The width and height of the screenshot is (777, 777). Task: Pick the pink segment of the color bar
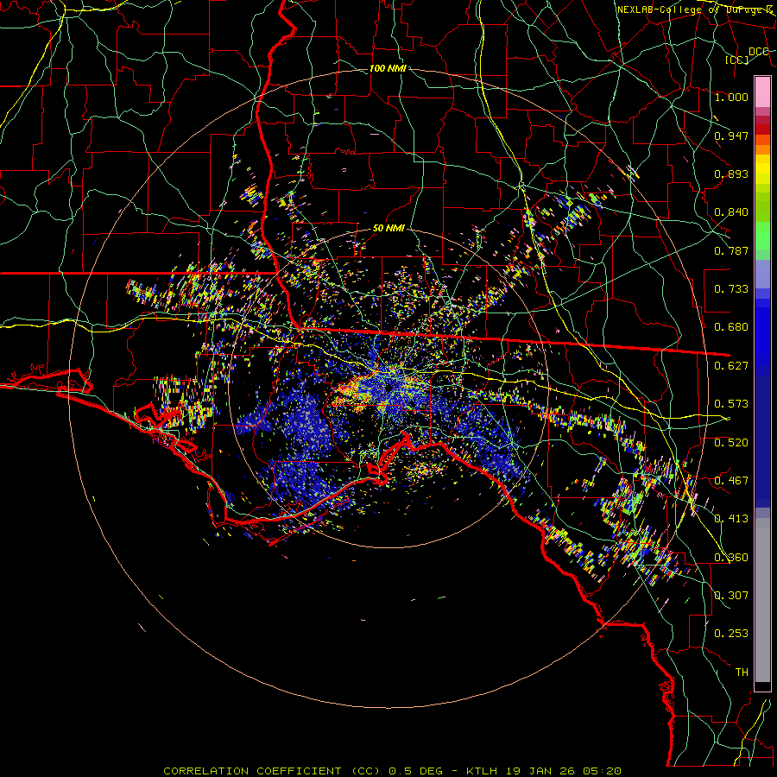(x=762, y=92)
